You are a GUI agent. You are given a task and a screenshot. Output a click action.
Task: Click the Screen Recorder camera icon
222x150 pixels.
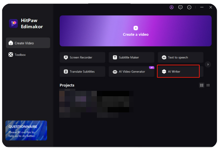tap(66, 57)
